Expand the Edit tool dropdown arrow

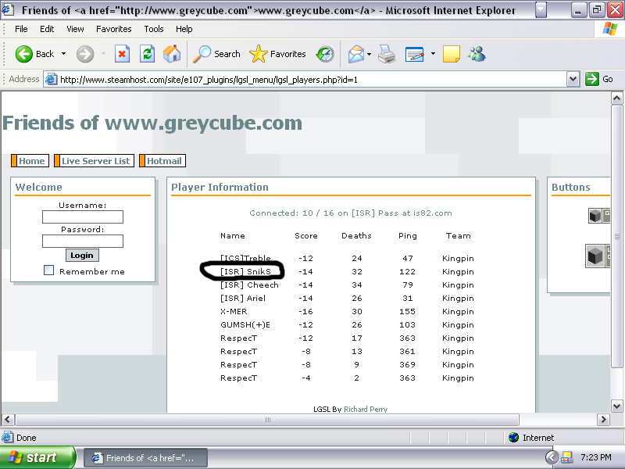(x=433, y=54)
